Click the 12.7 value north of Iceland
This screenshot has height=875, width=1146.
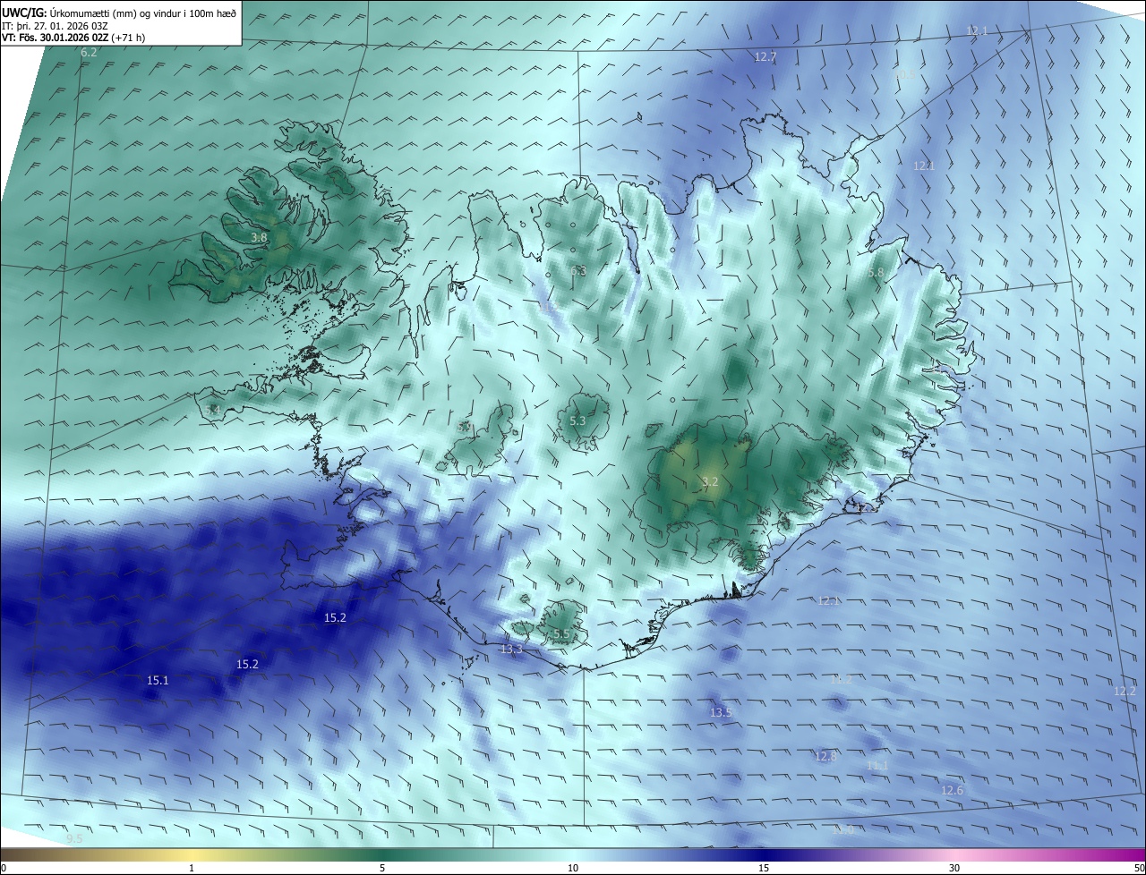click(765, 56)
